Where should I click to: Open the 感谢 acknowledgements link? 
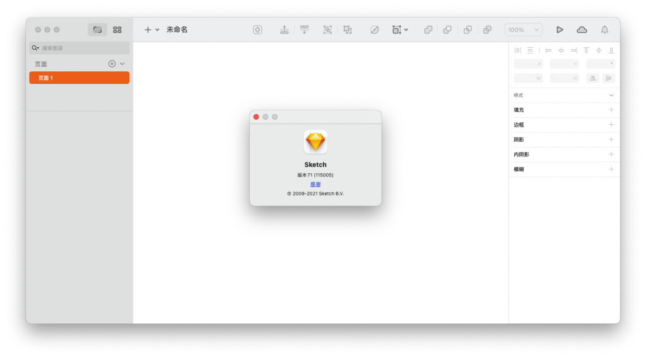click(x=315, y=184)
